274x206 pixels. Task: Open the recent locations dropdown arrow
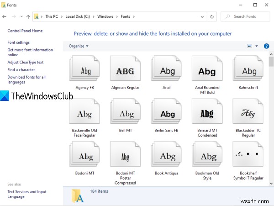point(21,16)
